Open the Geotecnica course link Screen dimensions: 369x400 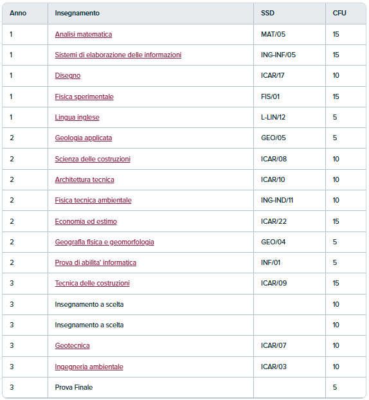click(x=72, y=346)
